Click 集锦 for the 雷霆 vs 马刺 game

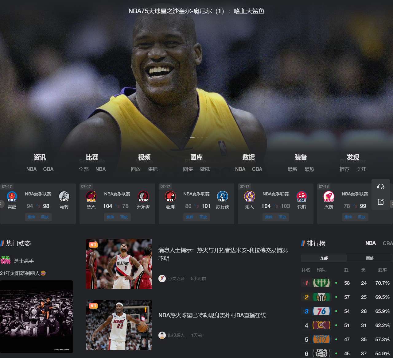(31, 217)
